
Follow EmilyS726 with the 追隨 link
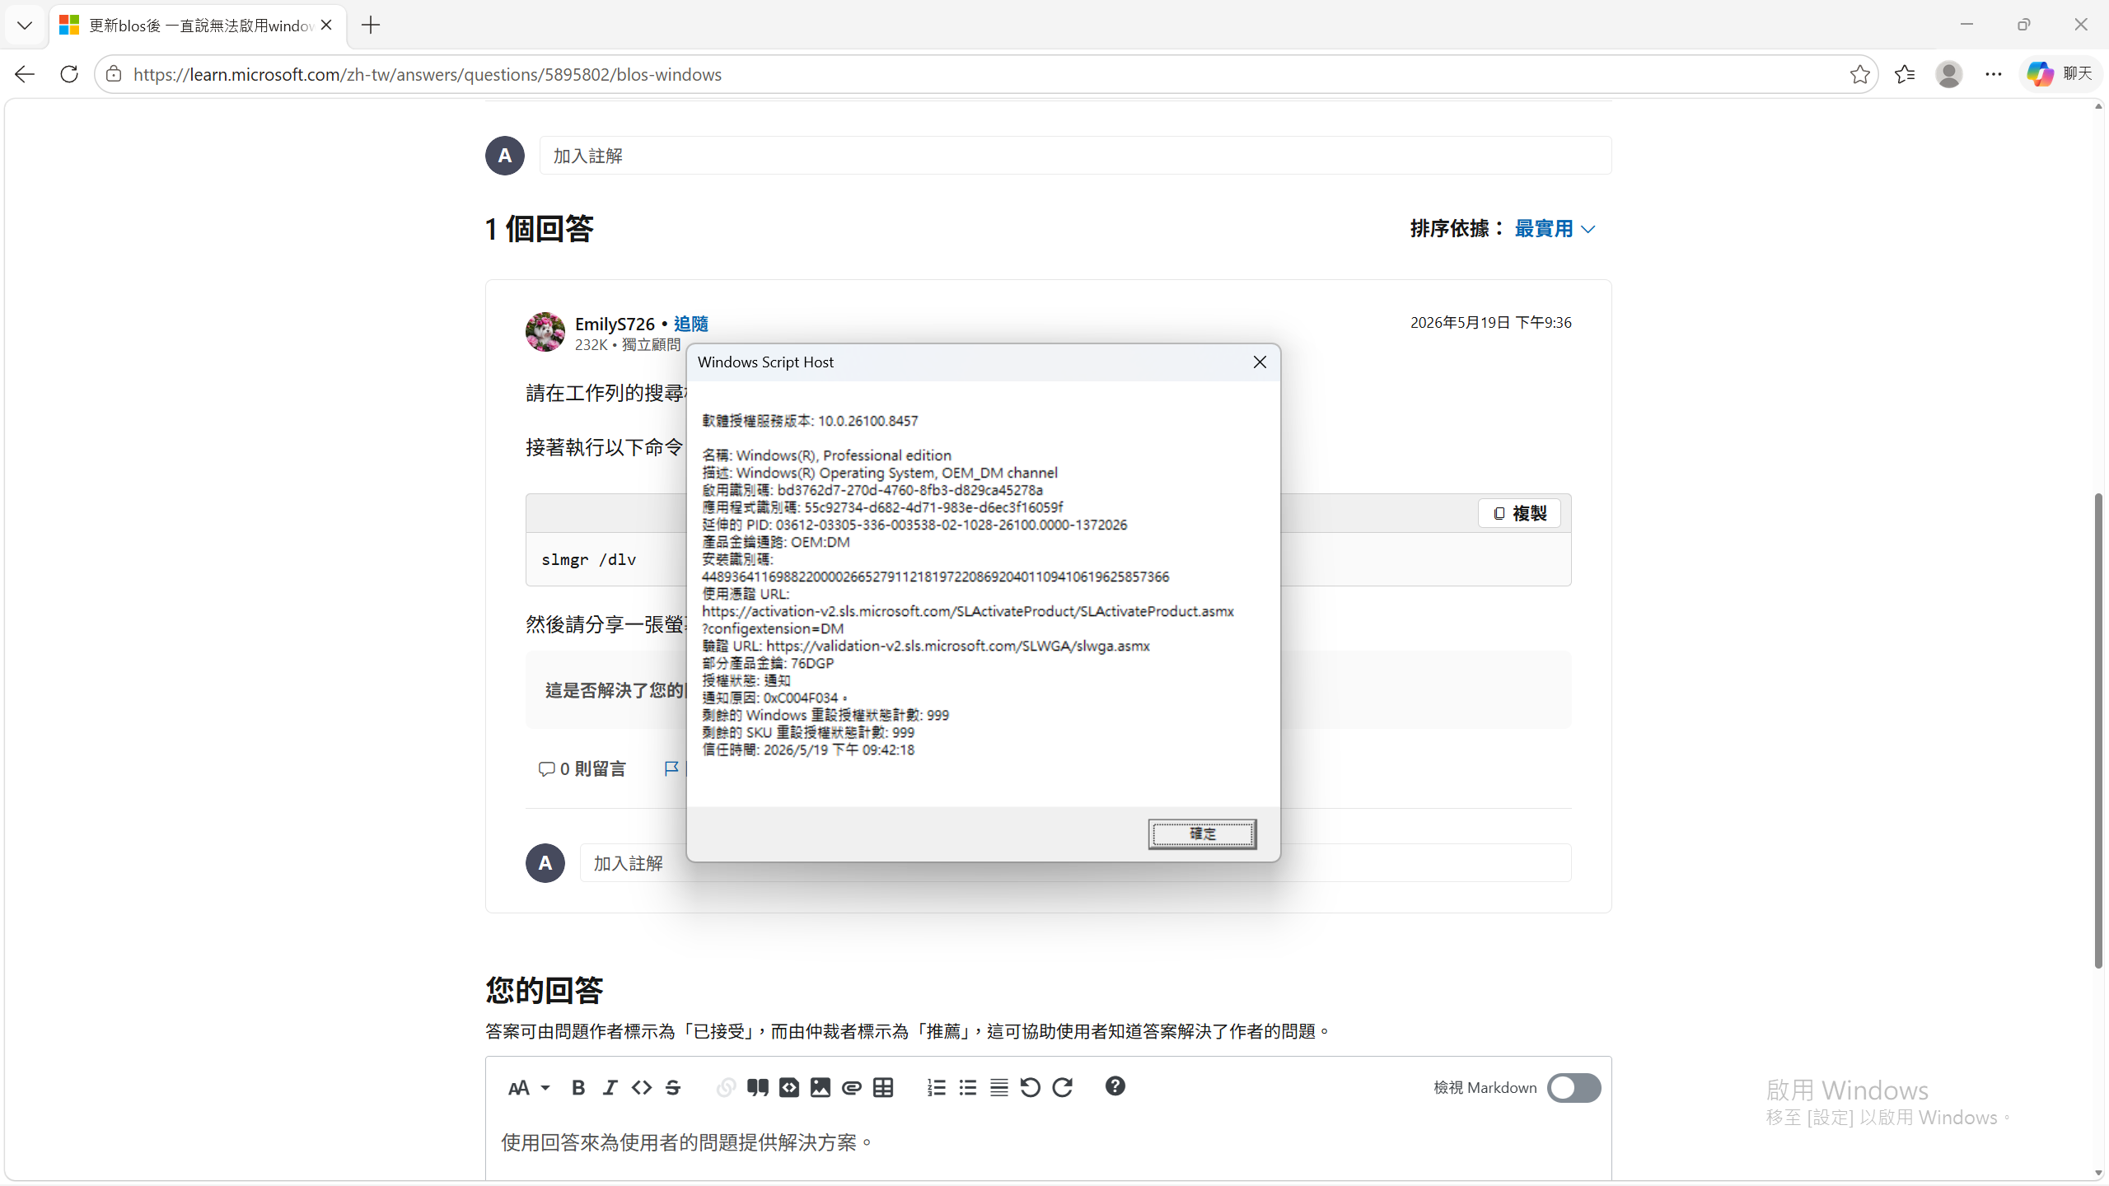691,324
